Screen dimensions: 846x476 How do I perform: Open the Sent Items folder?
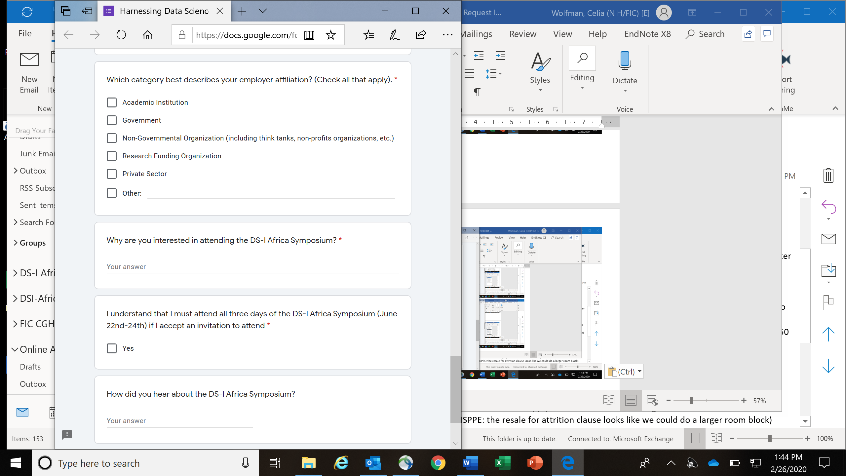click(x=37, y=205)
